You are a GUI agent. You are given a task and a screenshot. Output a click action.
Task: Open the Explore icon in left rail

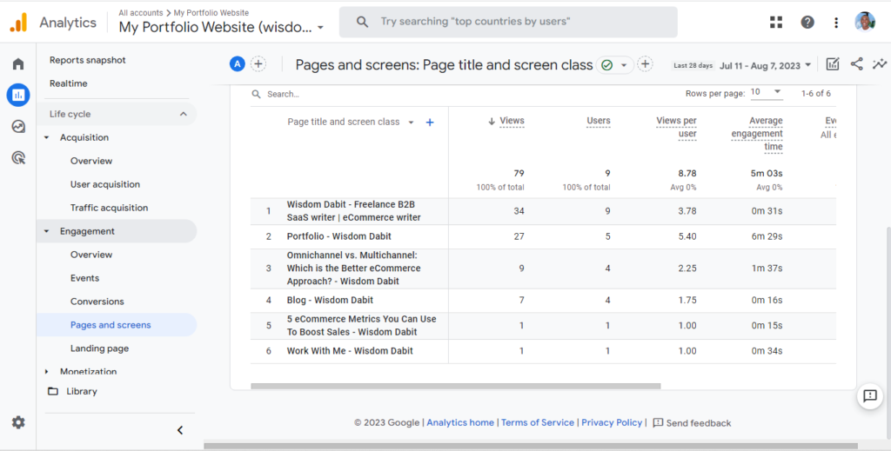click(x=18, y=126)
